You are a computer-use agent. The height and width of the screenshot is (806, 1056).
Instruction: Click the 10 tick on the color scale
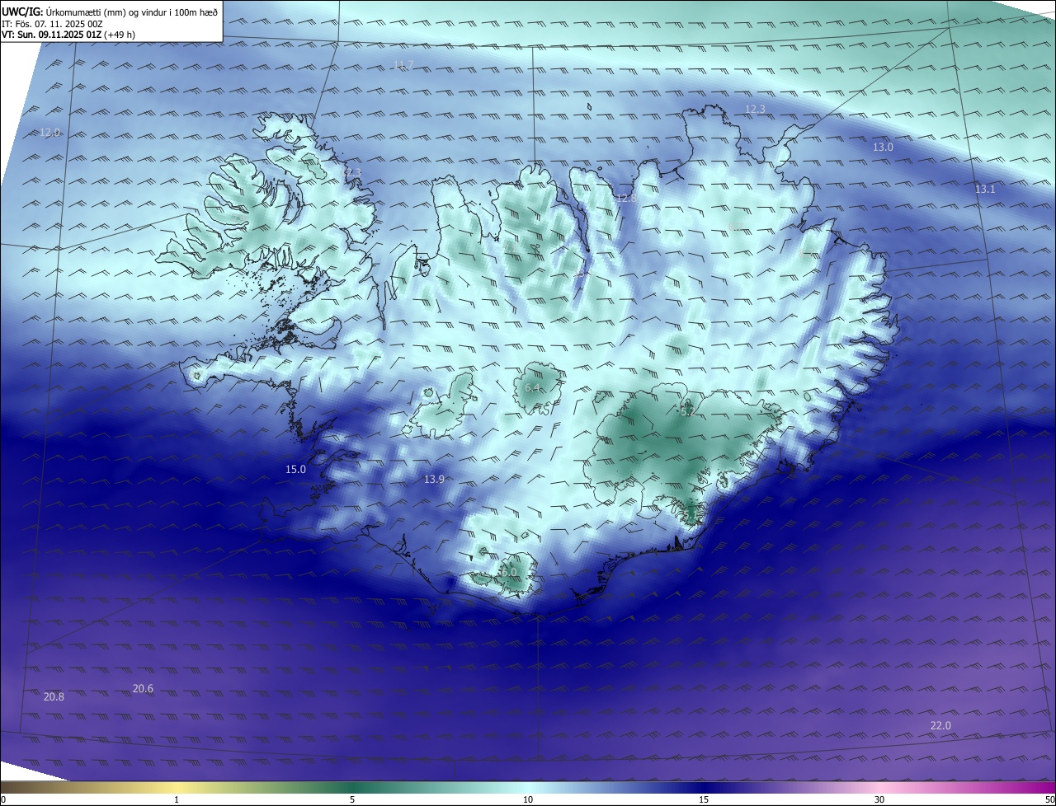(528, 799)
